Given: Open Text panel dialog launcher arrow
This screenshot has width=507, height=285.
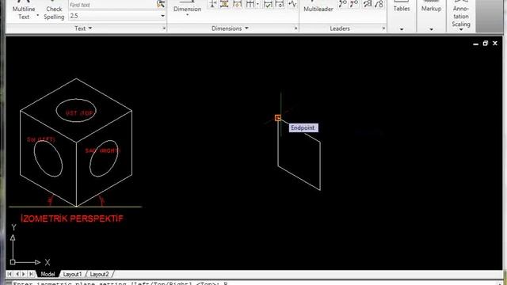Looking at the screenshot, I should click(164, 28).
